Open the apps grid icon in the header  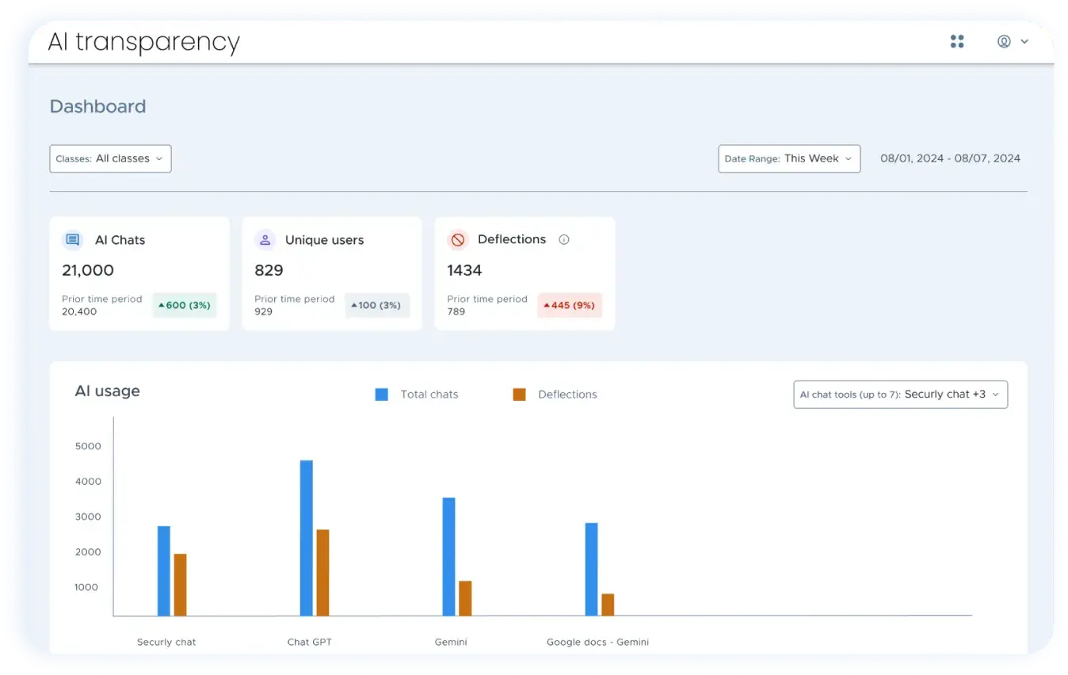click(957, 41)
